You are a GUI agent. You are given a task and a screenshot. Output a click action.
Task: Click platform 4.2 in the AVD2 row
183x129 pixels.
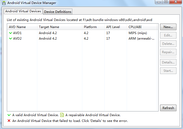click(x=86, y=39)
